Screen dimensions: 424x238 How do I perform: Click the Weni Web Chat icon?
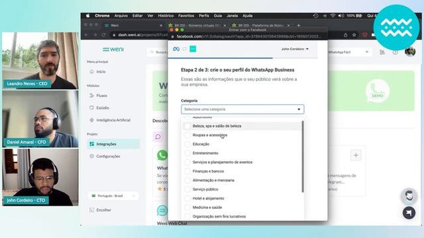pos(162,210)
